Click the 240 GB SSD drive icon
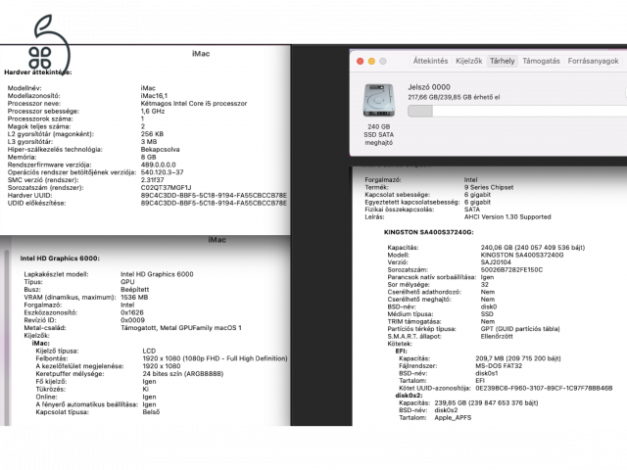This screenshot has width=627, height=470. [x=378, y=100]
